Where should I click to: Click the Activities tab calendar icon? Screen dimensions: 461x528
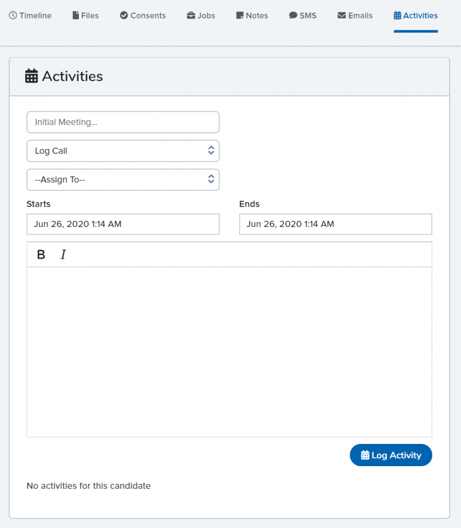398,15
